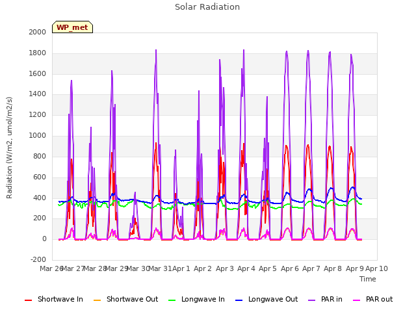Click the Apr 5 x-axis label

[x=268, y=268]
